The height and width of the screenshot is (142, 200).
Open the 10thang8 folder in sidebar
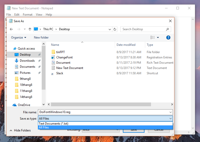[26, 85]
